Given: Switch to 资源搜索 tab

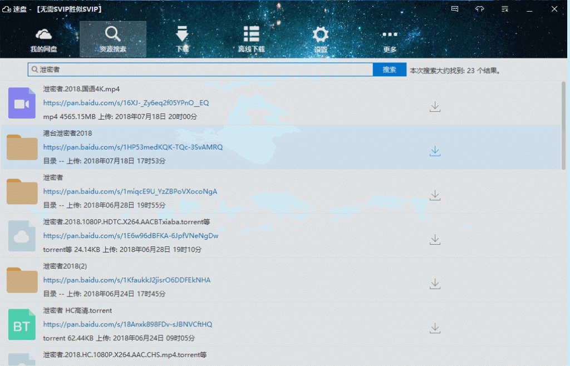Looking at the screenshot, I should click(112, 39).
